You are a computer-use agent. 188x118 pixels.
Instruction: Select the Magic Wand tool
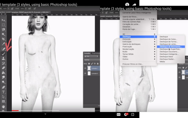pos(3,34)
